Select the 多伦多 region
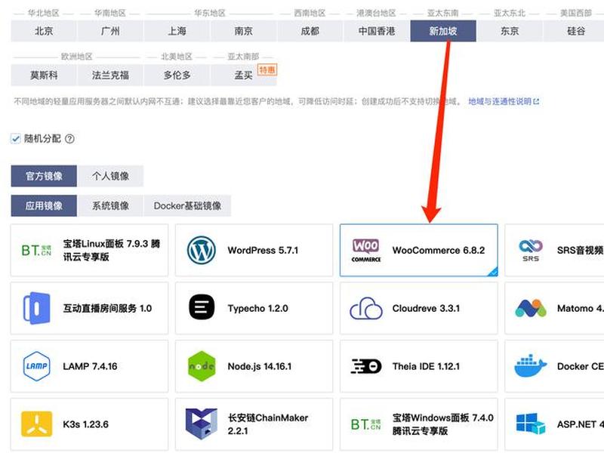 (177, 75)
